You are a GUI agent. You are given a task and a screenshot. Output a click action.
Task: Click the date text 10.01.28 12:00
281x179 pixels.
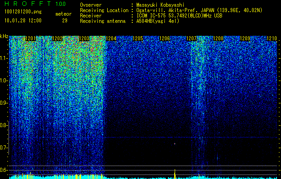click(x=23, y=21)
